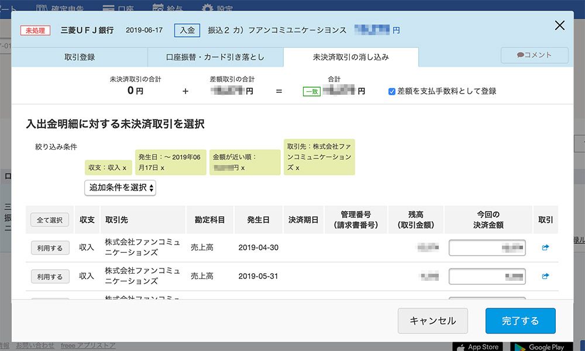Toggle 差額を支払手数料として登録 checkbox
The height and width of the screenshot is (351, 585).
coord(392,91)
